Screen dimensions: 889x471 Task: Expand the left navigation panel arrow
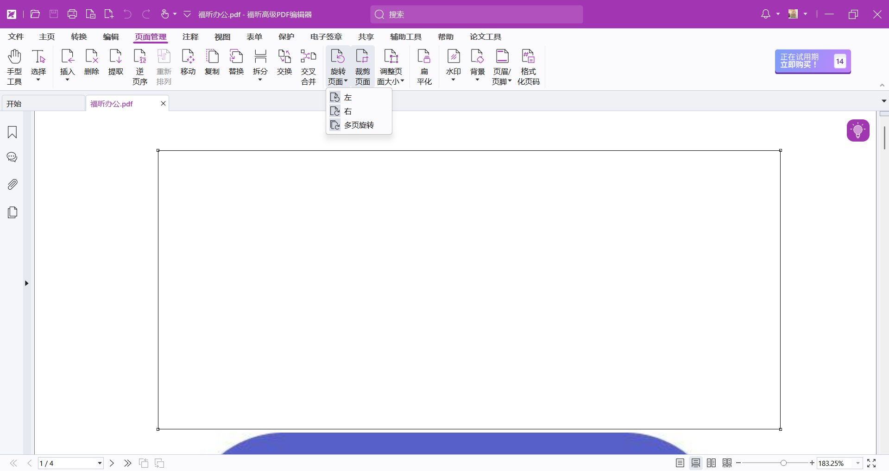[x=26, y=283]
